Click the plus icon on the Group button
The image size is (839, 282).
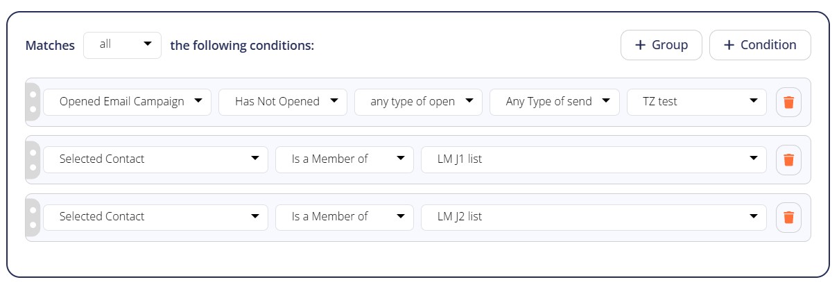640,45
